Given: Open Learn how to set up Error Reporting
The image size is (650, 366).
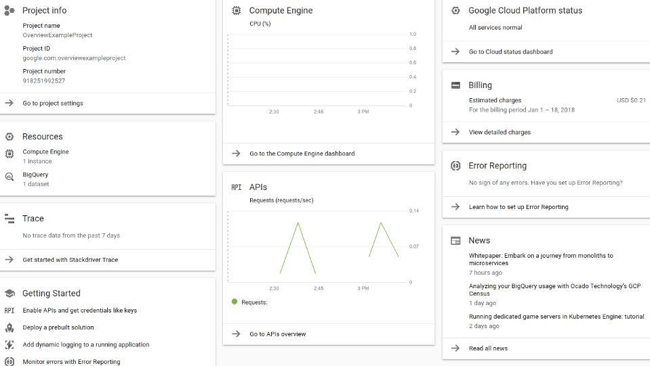Looking at the screenshot, I should coord(519,207).
